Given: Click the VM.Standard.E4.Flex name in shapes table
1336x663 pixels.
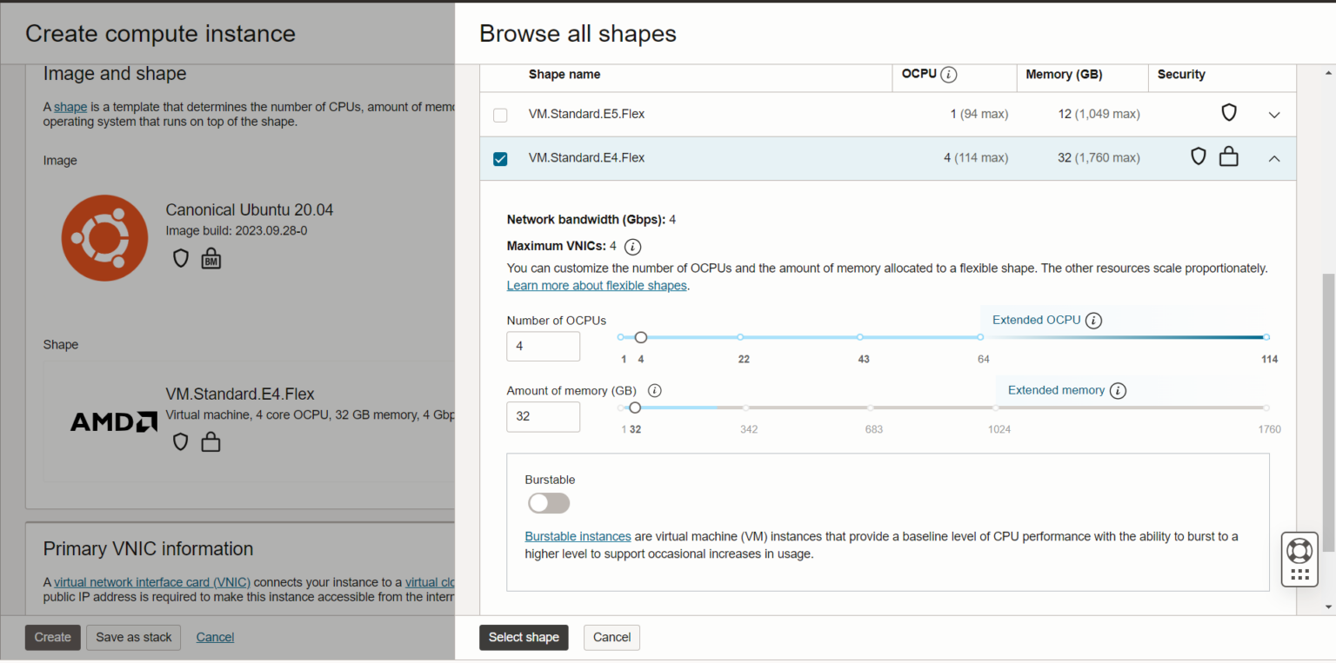Looking at the screenshot, I should [586, 158].
